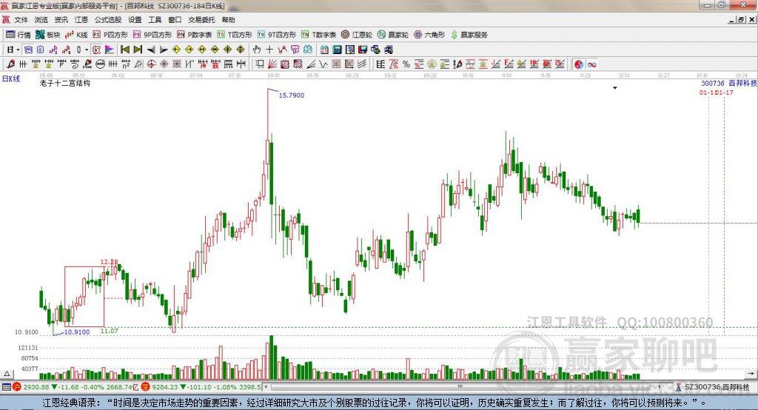Click the circled 金 golden ratio icon

tap(432, 64)
